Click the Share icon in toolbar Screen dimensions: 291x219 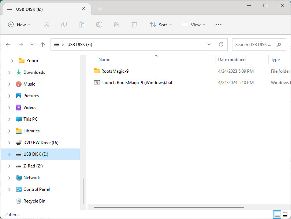pos(117,24)
